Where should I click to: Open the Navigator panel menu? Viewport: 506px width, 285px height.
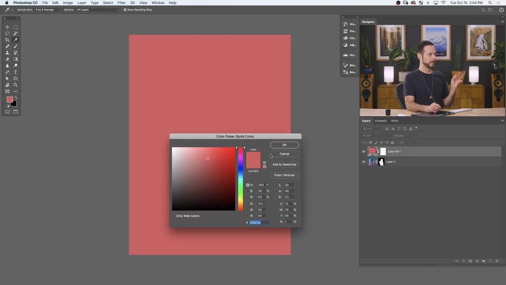502,22
